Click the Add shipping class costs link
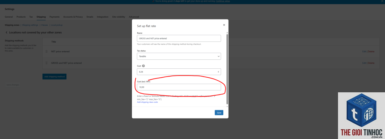The image size is (385, 139). click(x=147, y=102)
